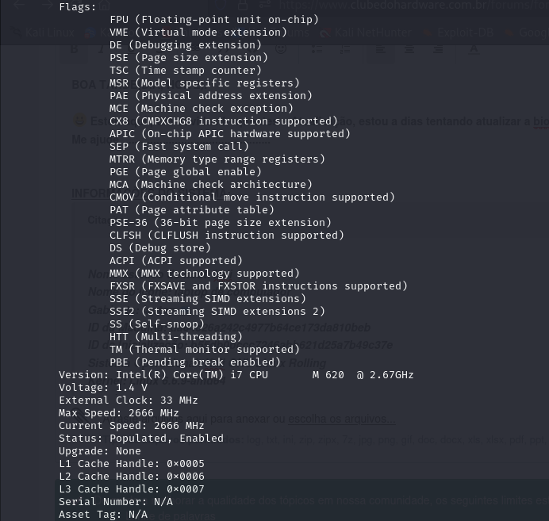Viewport: 549px width, 521px height.
Task: Center-align text in the editor
Action: (409, 49)
